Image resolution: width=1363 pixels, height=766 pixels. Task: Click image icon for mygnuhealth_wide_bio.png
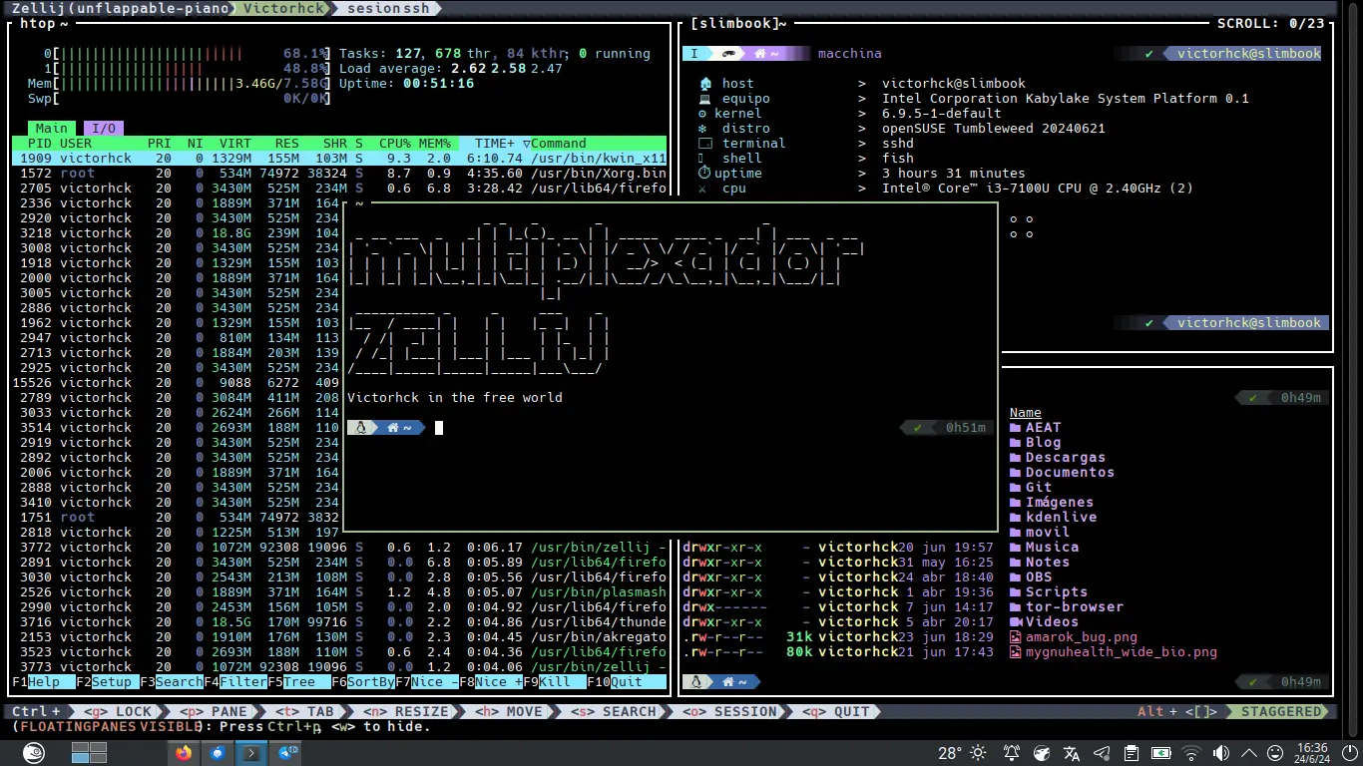point(1015,651)
